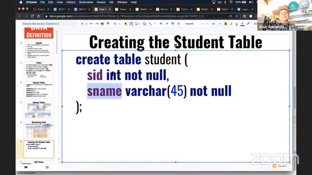This screenshot has width=312, height=175.
Task: Select the paint format tool
Action: (108, 24)
